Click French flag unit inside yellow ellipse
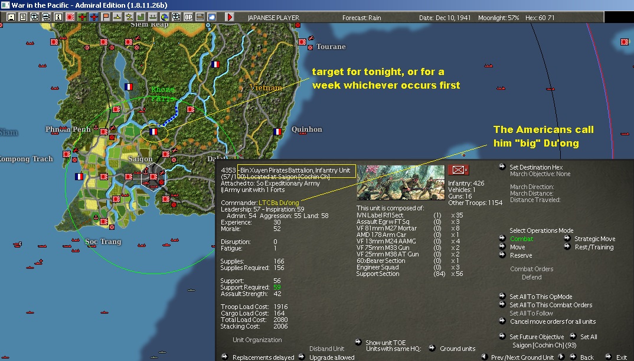 (x=153, y=132)
